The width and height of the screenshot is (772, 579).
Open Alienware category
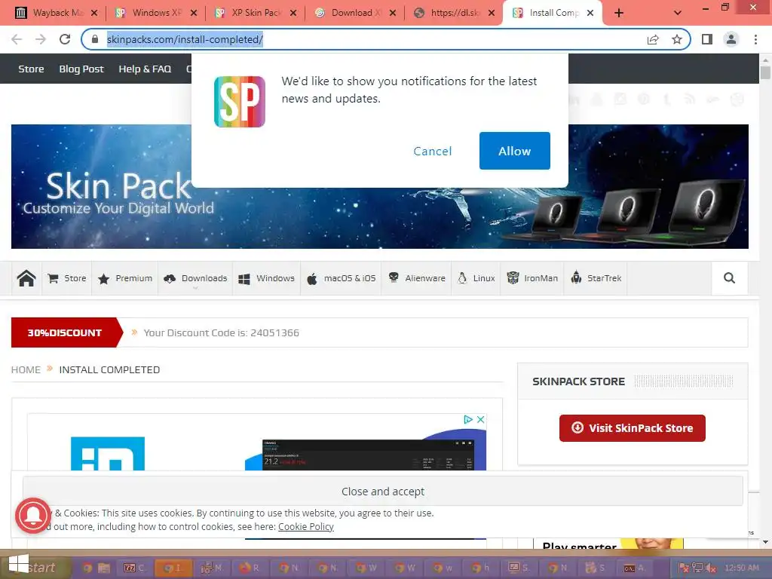coord(416,278)
